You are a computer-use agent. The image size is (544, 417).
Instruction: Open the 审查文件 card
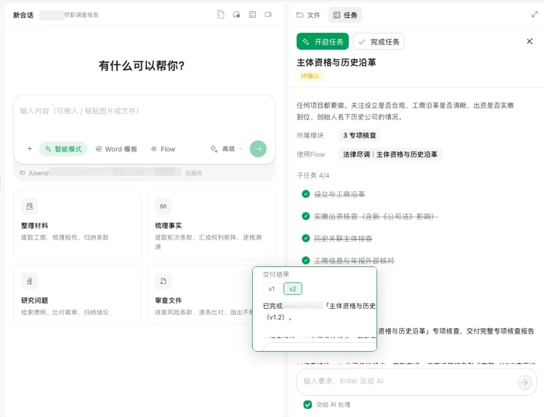point(200,295)
